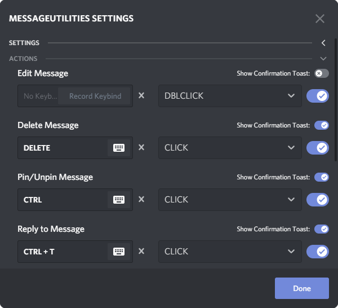This screenshot has width=338, height=308.
Task: Open the CLICK dropdown for Reply to Message
Action: [230, 252]
